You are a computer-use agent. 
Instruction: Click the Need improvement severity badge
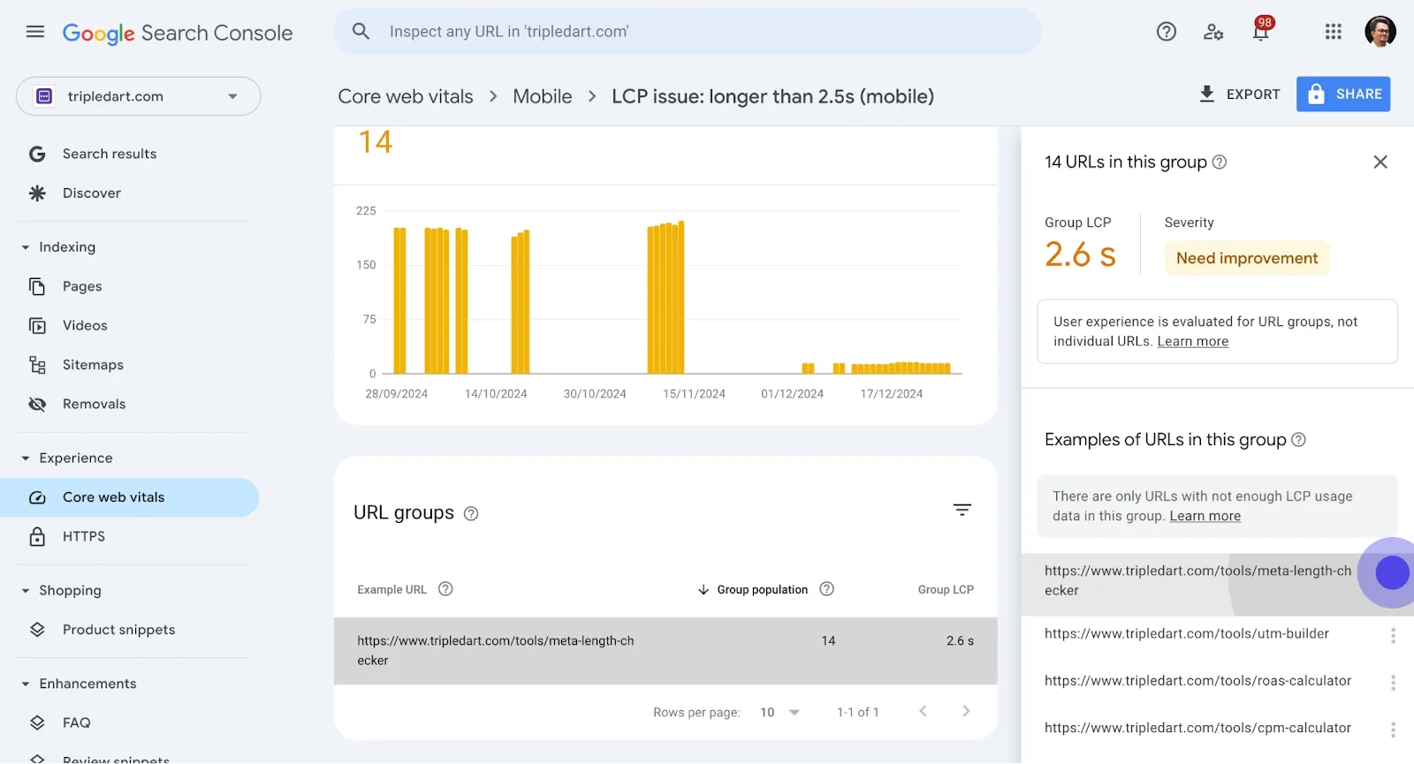(x=1247, y=258)
